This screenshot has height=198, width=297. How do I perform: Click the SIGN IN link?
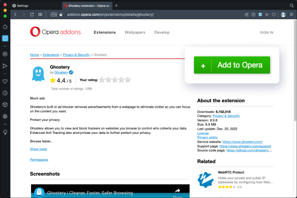click(266, 33)
